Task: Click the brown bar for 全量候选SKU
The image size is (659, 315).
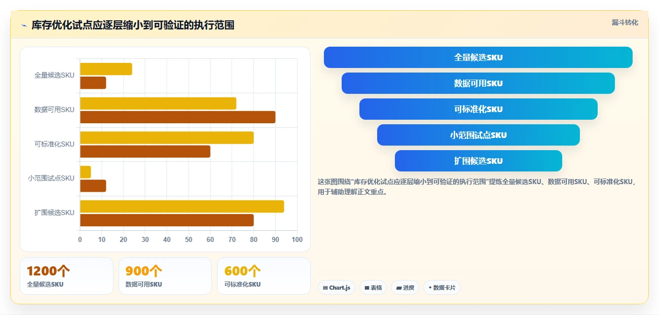Action: pyautogui.click(x=93, y=83)
